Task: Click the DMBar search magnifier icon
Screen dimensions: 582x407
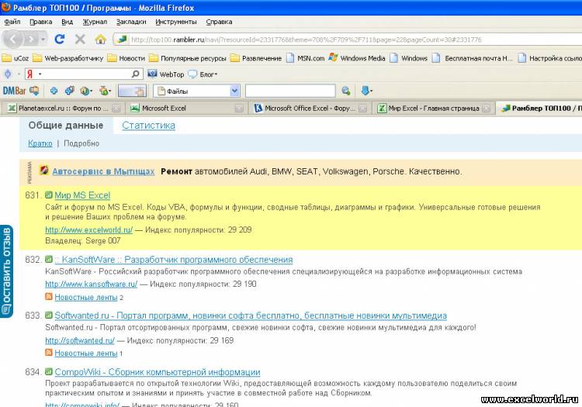Action: (x=346, y=91)
